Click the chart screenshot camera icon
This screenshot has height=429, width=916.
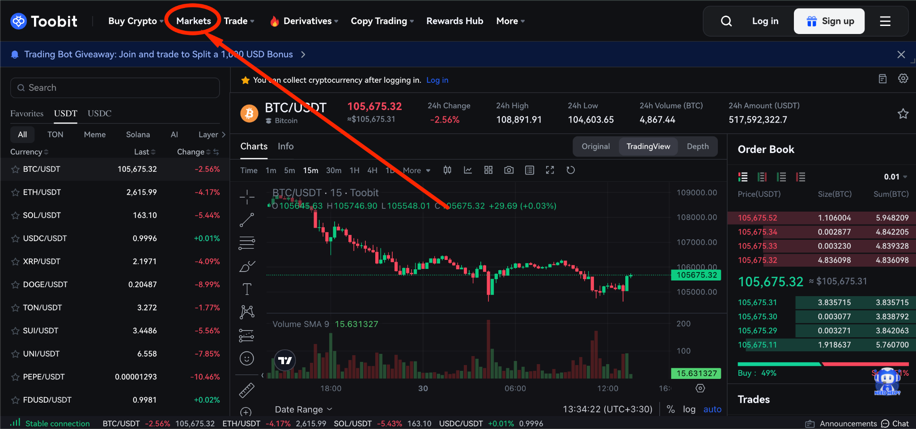tap(509, 170)
